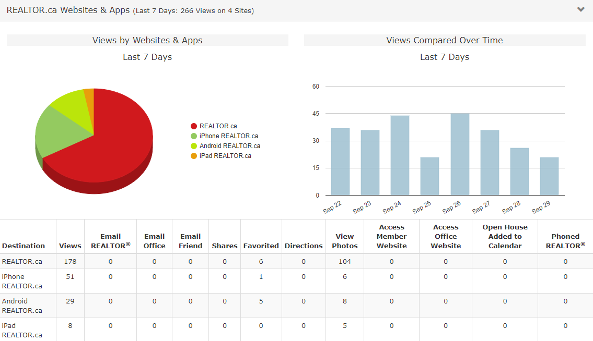
Task: Click the red REALTOR.ca legend dot
Action: tap(194, 126)
